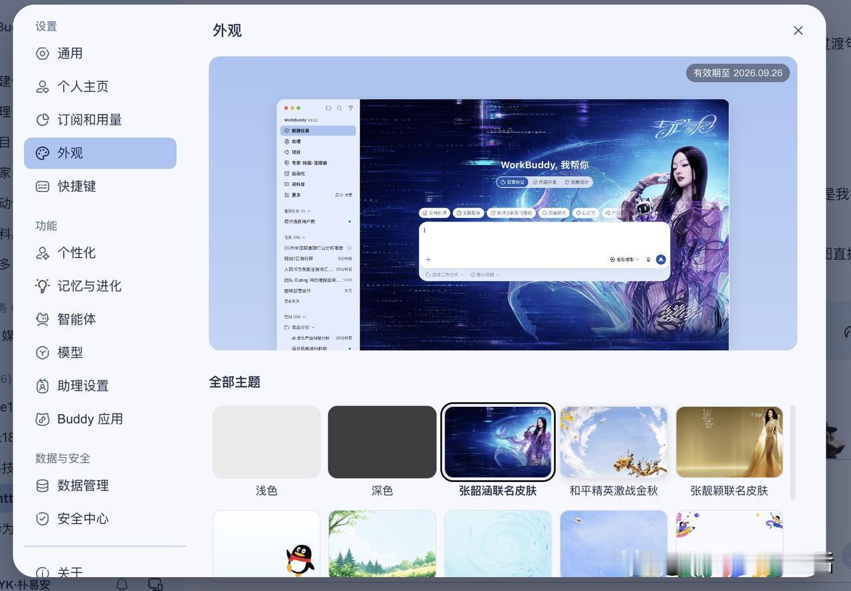Click the theme list vertical scrollbar
The image size is (851, 591).
pos(792,452)
